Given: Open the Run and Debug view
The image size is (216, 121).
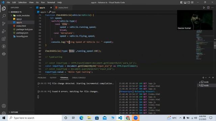Looking at the screenshot, I should coord(4,31).
